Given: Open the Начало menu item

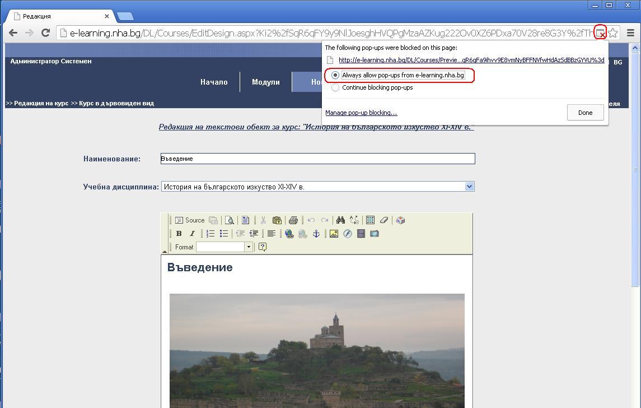Looking at the screenshot, I should [x=214, y=82].
